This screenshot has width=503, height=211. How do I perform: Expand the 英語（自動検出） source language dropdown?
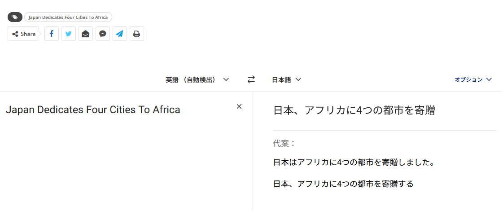pyautogui.click(x=197, y=79)
